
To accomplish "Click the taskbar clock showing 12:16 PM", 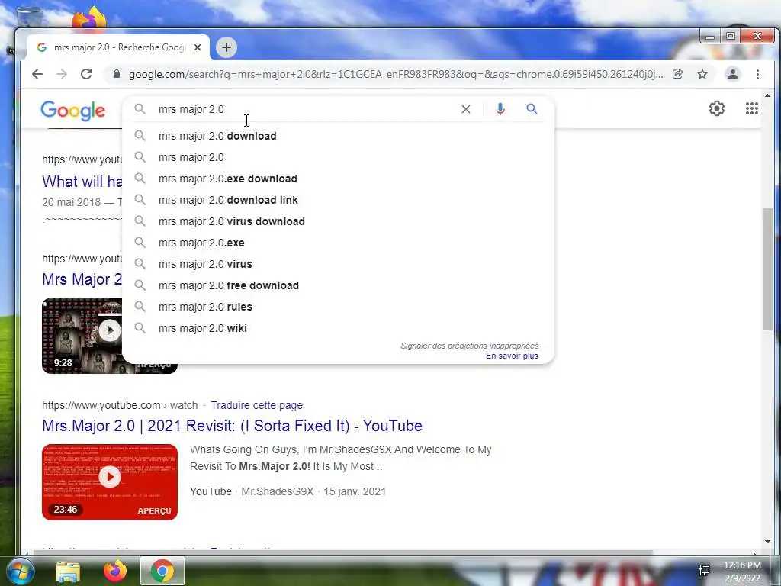I will (x=742, y=571).
